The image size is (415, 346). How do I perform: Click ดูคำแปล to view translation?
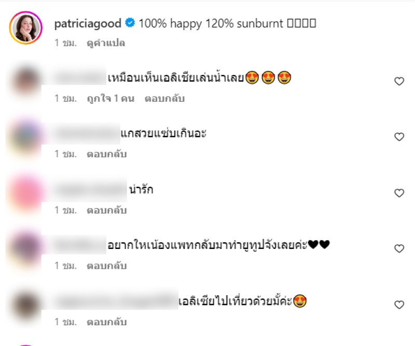point(106,43)
